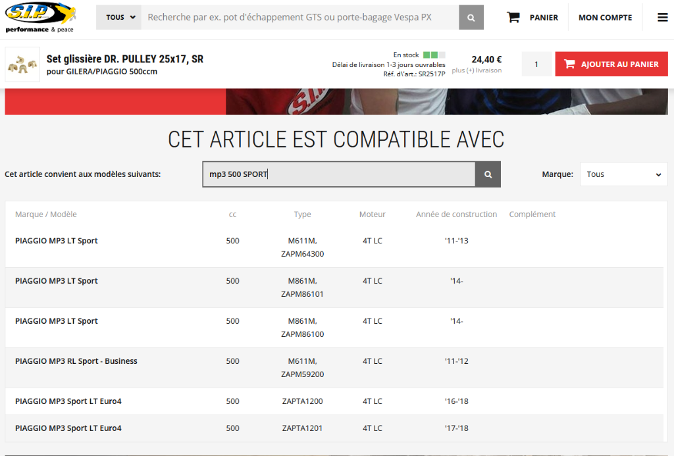The height and width of the screenshot is (456, 674).
Task: Open the shopping cart Panier
Action: 532,18
